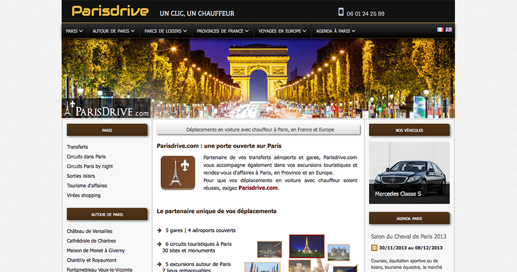Expand the AUTOUR DE PARIS navigation dropdown

pyautogui.click(x=113, y=31)
